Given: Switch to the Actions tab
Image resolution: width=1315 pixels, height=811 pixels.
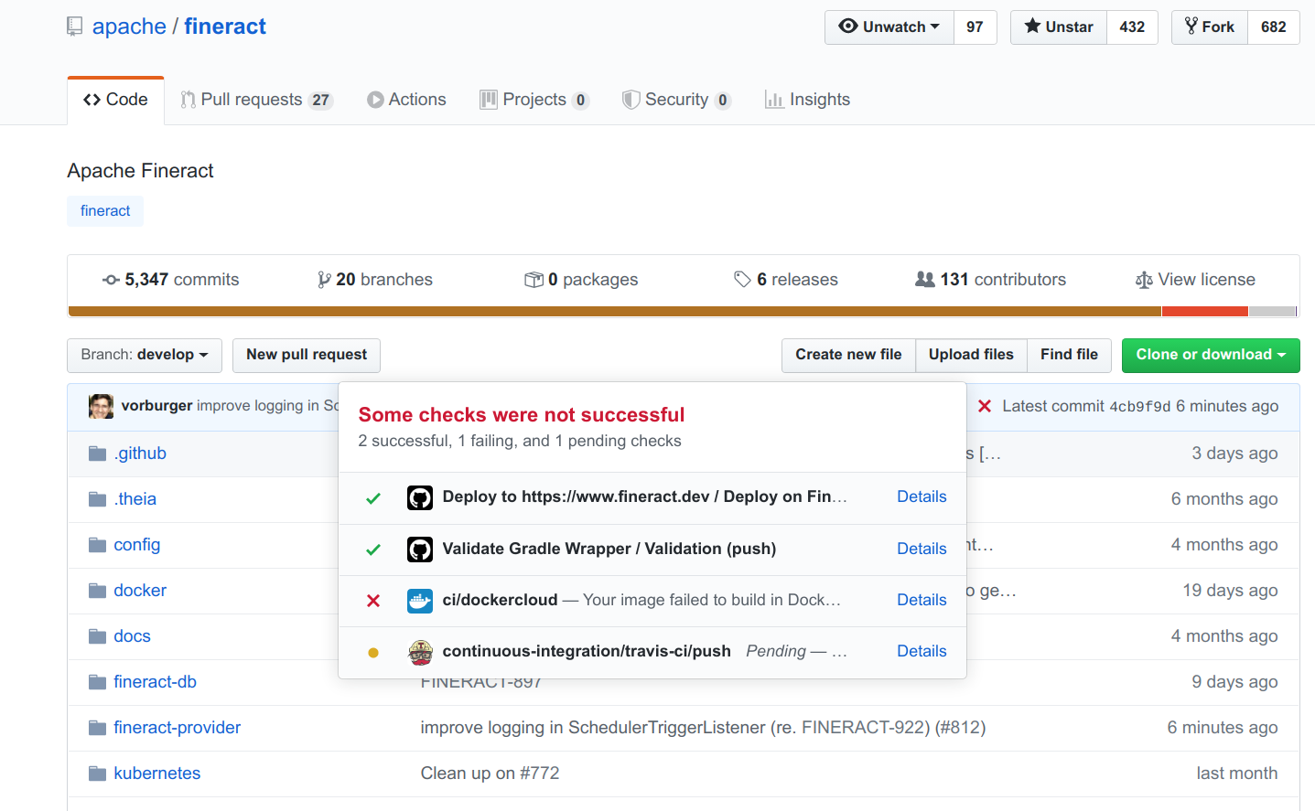Looking at the screenshot, I should (x=407, y=100).
